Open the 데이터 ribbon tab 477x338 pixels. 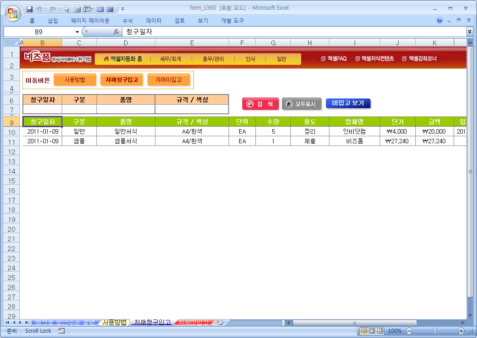pos(154,21)
